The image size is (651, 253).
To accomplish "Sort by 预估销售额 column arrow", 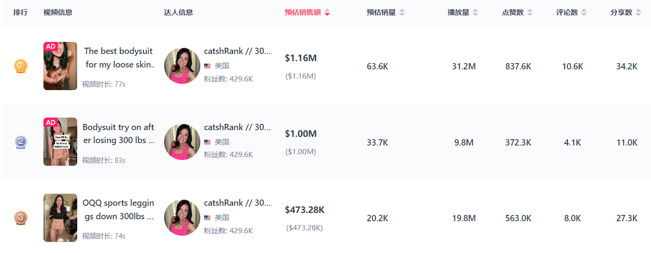I will coord(327,13).
